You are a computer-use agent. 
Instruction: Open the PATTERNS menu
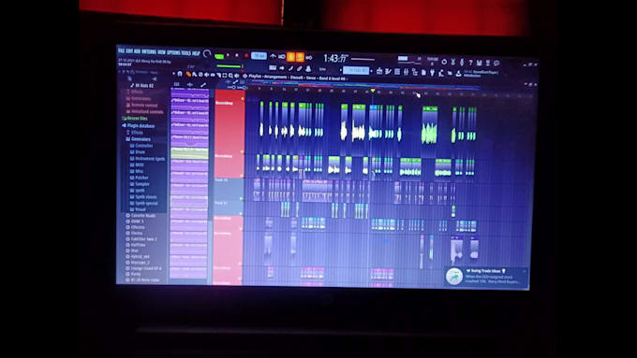coord(149,52)
